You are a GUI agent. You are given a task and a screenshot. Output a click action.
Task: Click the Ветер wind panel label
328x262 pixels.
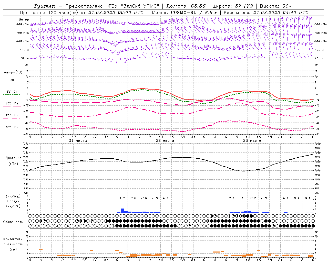24,19
